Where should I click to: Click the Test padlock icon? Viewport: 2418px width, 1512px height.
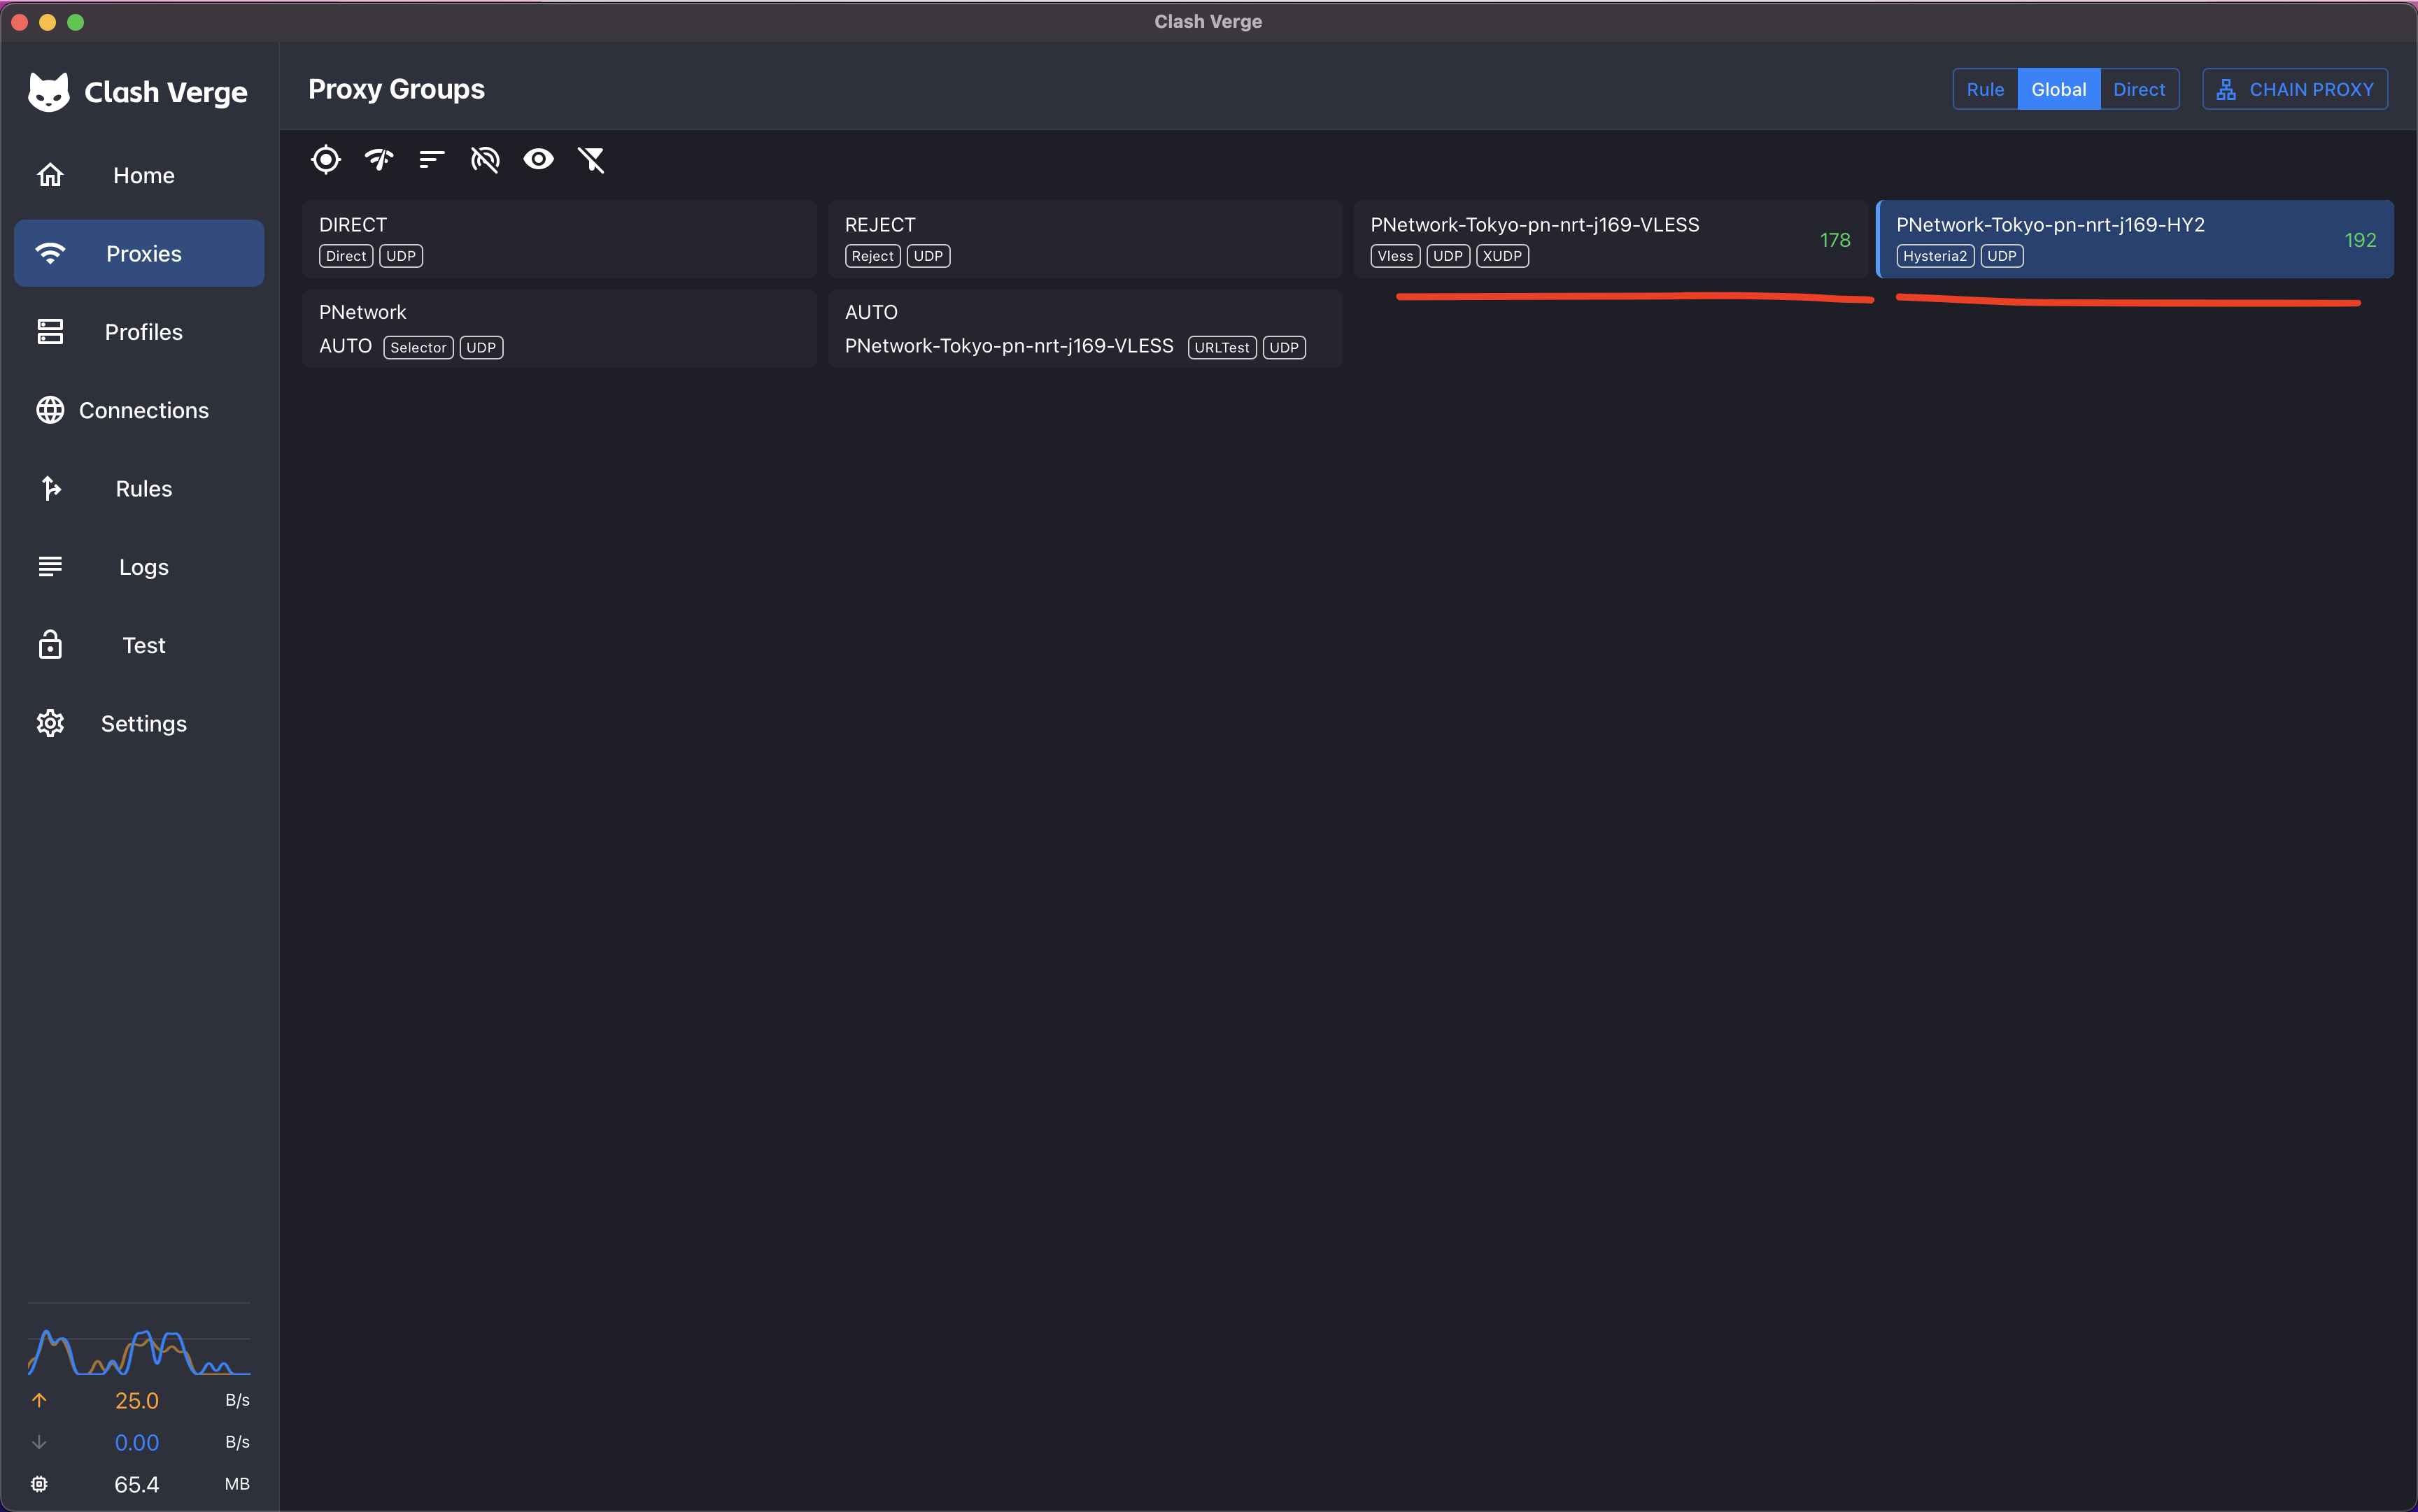[50, 645]
